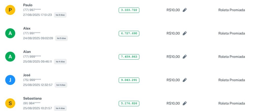Viewport: 260px width, 111px height.
Task: Click the pencil icon next to José's amount
Action: [x=185, y=80]
